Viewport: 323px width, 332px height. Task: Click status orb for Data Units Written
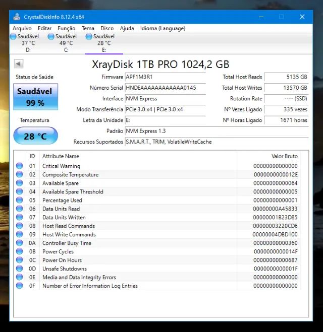[x=20, y=217]
